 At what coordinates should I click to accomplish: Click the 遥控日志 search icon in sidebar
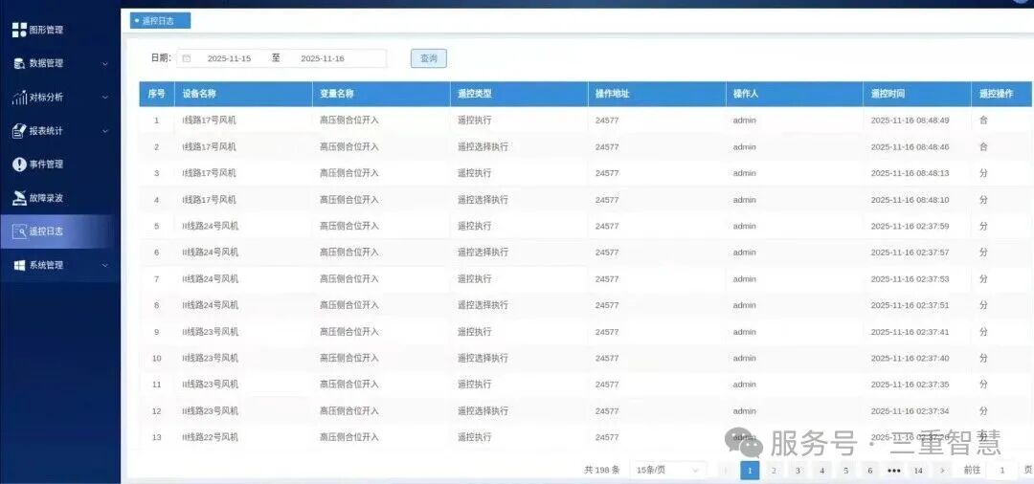20,231
